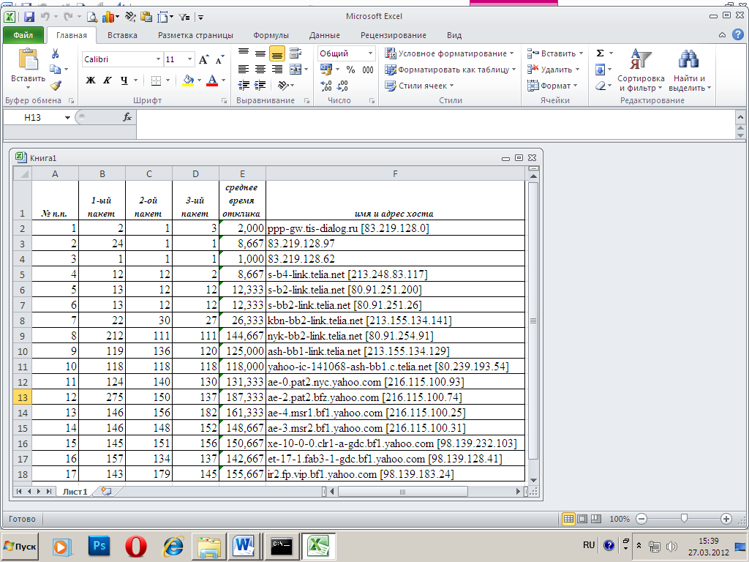This screenshot has width=749, height=562.
Task: Click the Undo arrow in quick access toolbar
Action: point(45,17)
